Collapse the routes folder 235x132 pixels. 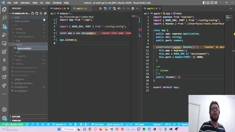[19, 44]
